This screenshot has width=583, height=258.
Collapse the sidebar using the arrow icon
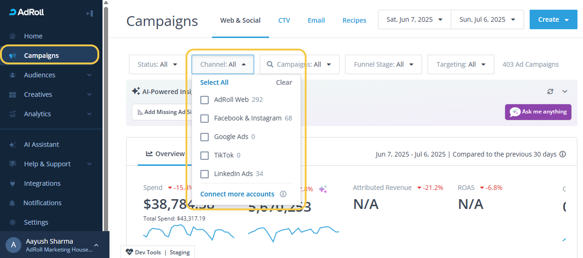[x=90, y=13]
